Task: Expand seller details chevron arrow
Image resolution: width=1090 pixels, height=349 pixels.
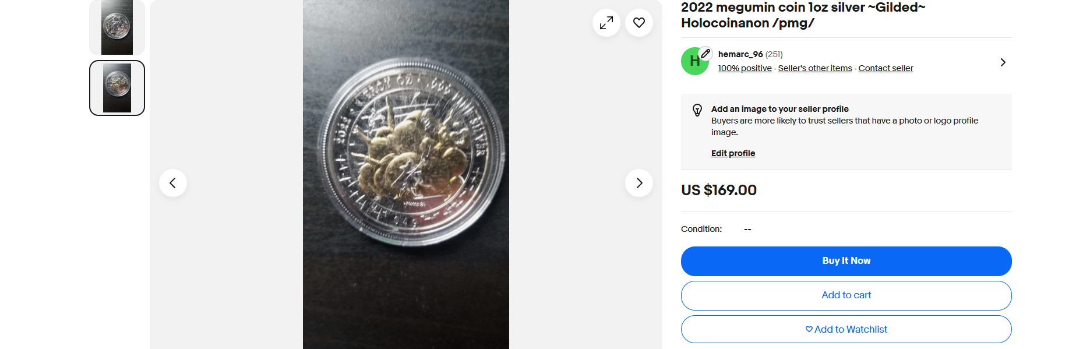Action: coord(1003,62)
